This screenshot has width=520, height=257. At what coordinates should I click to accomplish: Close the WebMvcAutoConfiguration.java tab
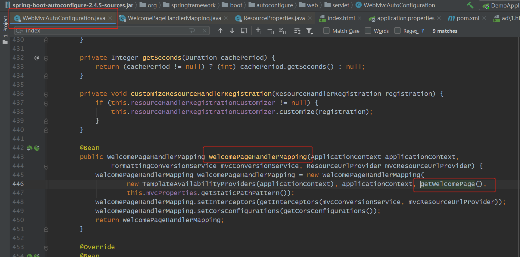click(x=110, y=18)
